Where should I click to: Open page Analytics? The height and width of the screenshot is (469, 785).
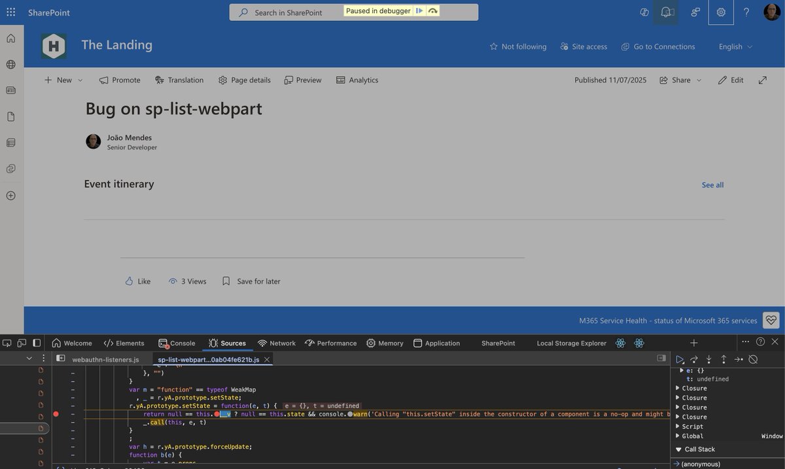[357, 80]
